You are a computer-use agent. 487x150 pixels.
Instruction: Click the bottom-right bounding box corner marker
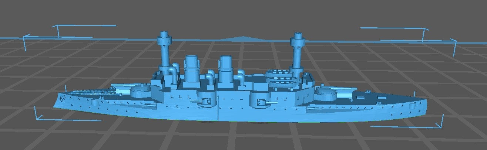click(x=441, y=126)
